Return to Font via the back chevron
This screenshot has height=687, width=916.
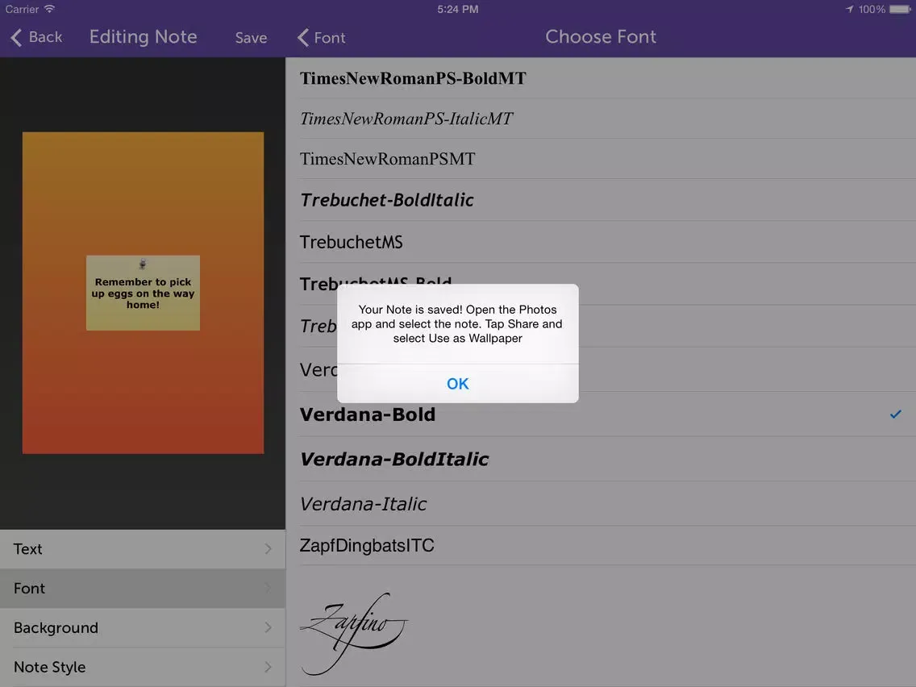click(321, 38)
